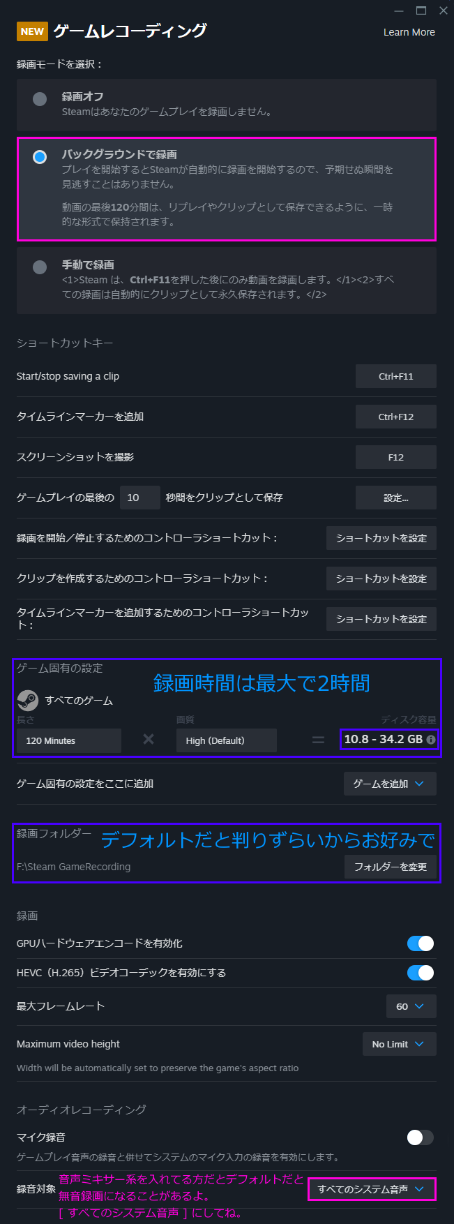This screenshot has width=454, height=1224.
Task: Select the 手動で録画 radio option
Action: [x=40, y=267]
